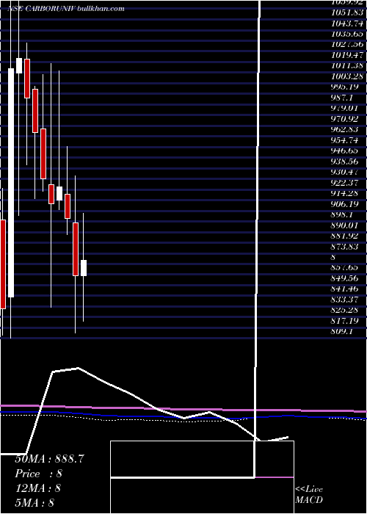The image size is (367, 514).
Task: Select the 914.28 price axis label
Action: (x=345, y=193)
